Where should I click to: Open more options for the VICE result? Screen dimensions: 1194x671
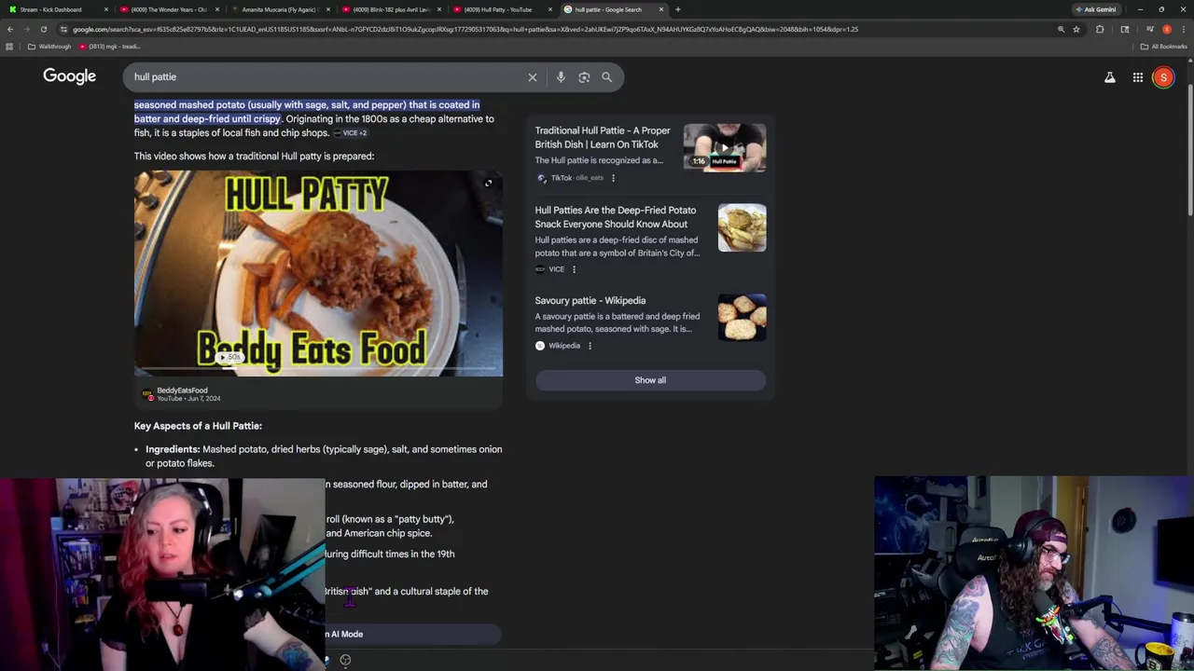[x=574, y=269]
